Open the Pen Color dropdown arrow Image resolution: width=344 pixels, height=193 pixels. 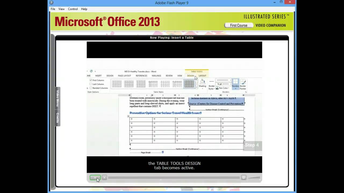pyautogui.click(x=228, y=88)
